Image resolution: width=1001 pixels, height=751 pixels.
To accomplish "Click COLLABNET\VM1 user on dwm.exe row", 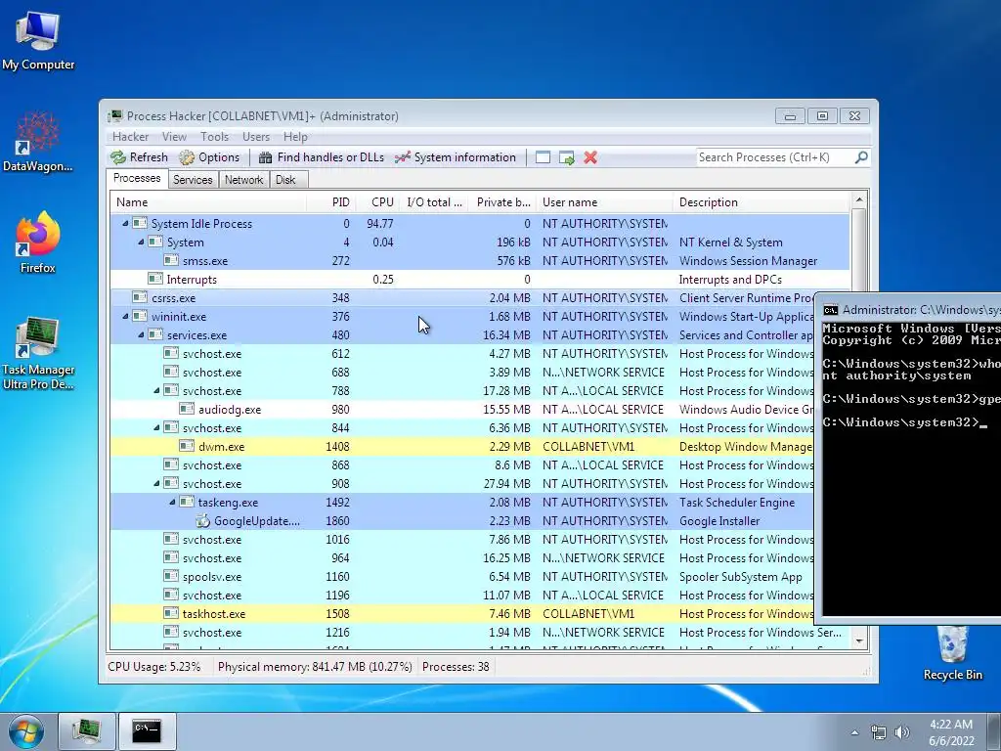I will click(x=588, y=446).
